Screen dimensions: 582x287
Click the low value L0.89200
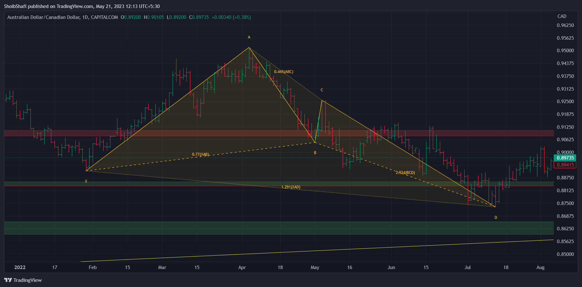coord(176,17)
